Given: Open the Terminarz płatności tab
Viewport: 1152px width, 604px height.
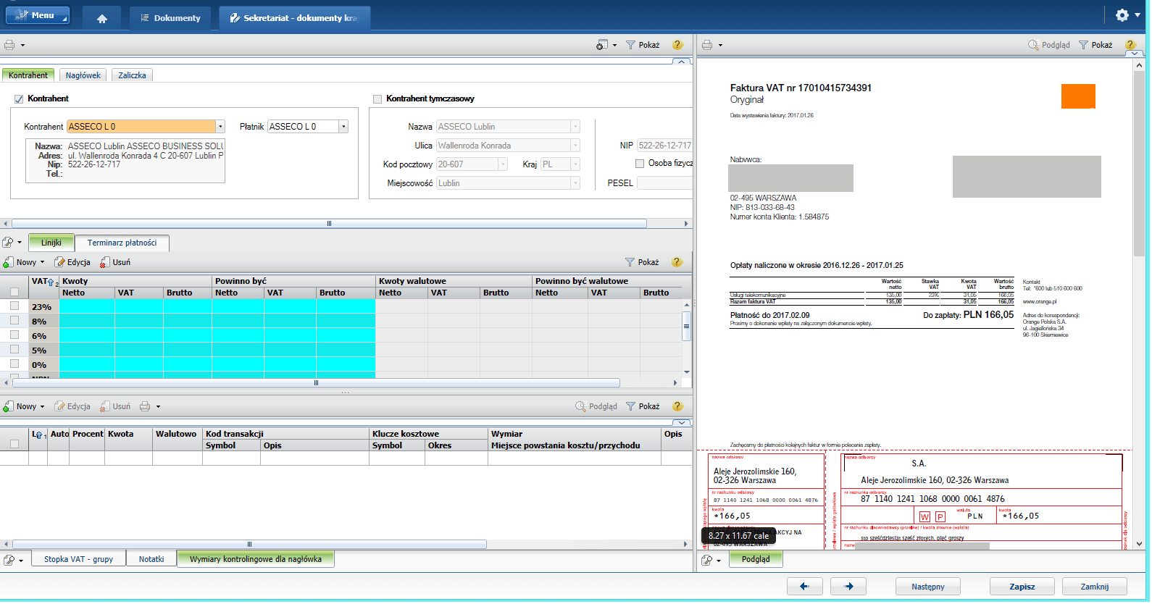Looking at the screenshot, I should [x=122, y=243].
